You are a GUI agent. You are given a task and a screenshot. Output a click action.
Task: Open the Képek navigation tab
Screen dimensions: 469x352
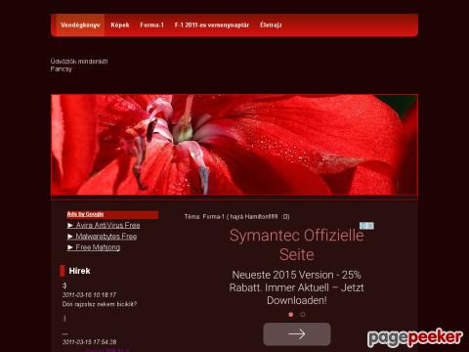click(x=120, y=25)
